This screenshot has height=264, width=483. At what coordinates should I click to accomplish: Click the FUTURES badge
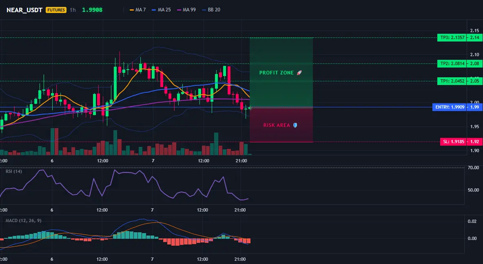(56, 10)
